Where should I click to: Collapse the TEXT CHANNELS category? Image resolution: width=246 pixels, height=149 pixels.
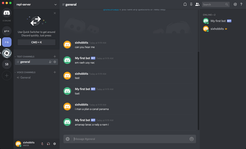25,57
